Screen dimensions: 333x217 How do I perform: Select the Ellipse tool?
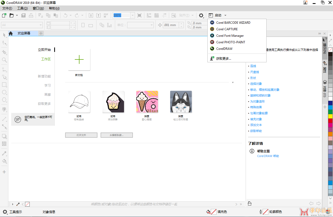pos(4,92)
